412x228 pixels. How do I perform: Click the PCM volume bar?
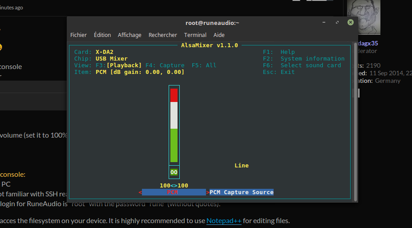[x=174, y=125]
